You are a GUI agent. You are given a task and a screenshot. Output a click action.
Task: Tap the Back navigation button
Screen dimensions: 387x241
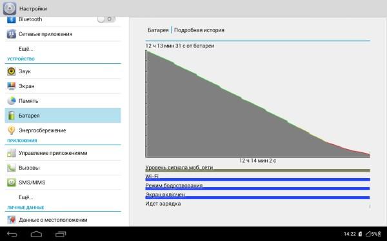pyautogui.click(x=12, y=234)
